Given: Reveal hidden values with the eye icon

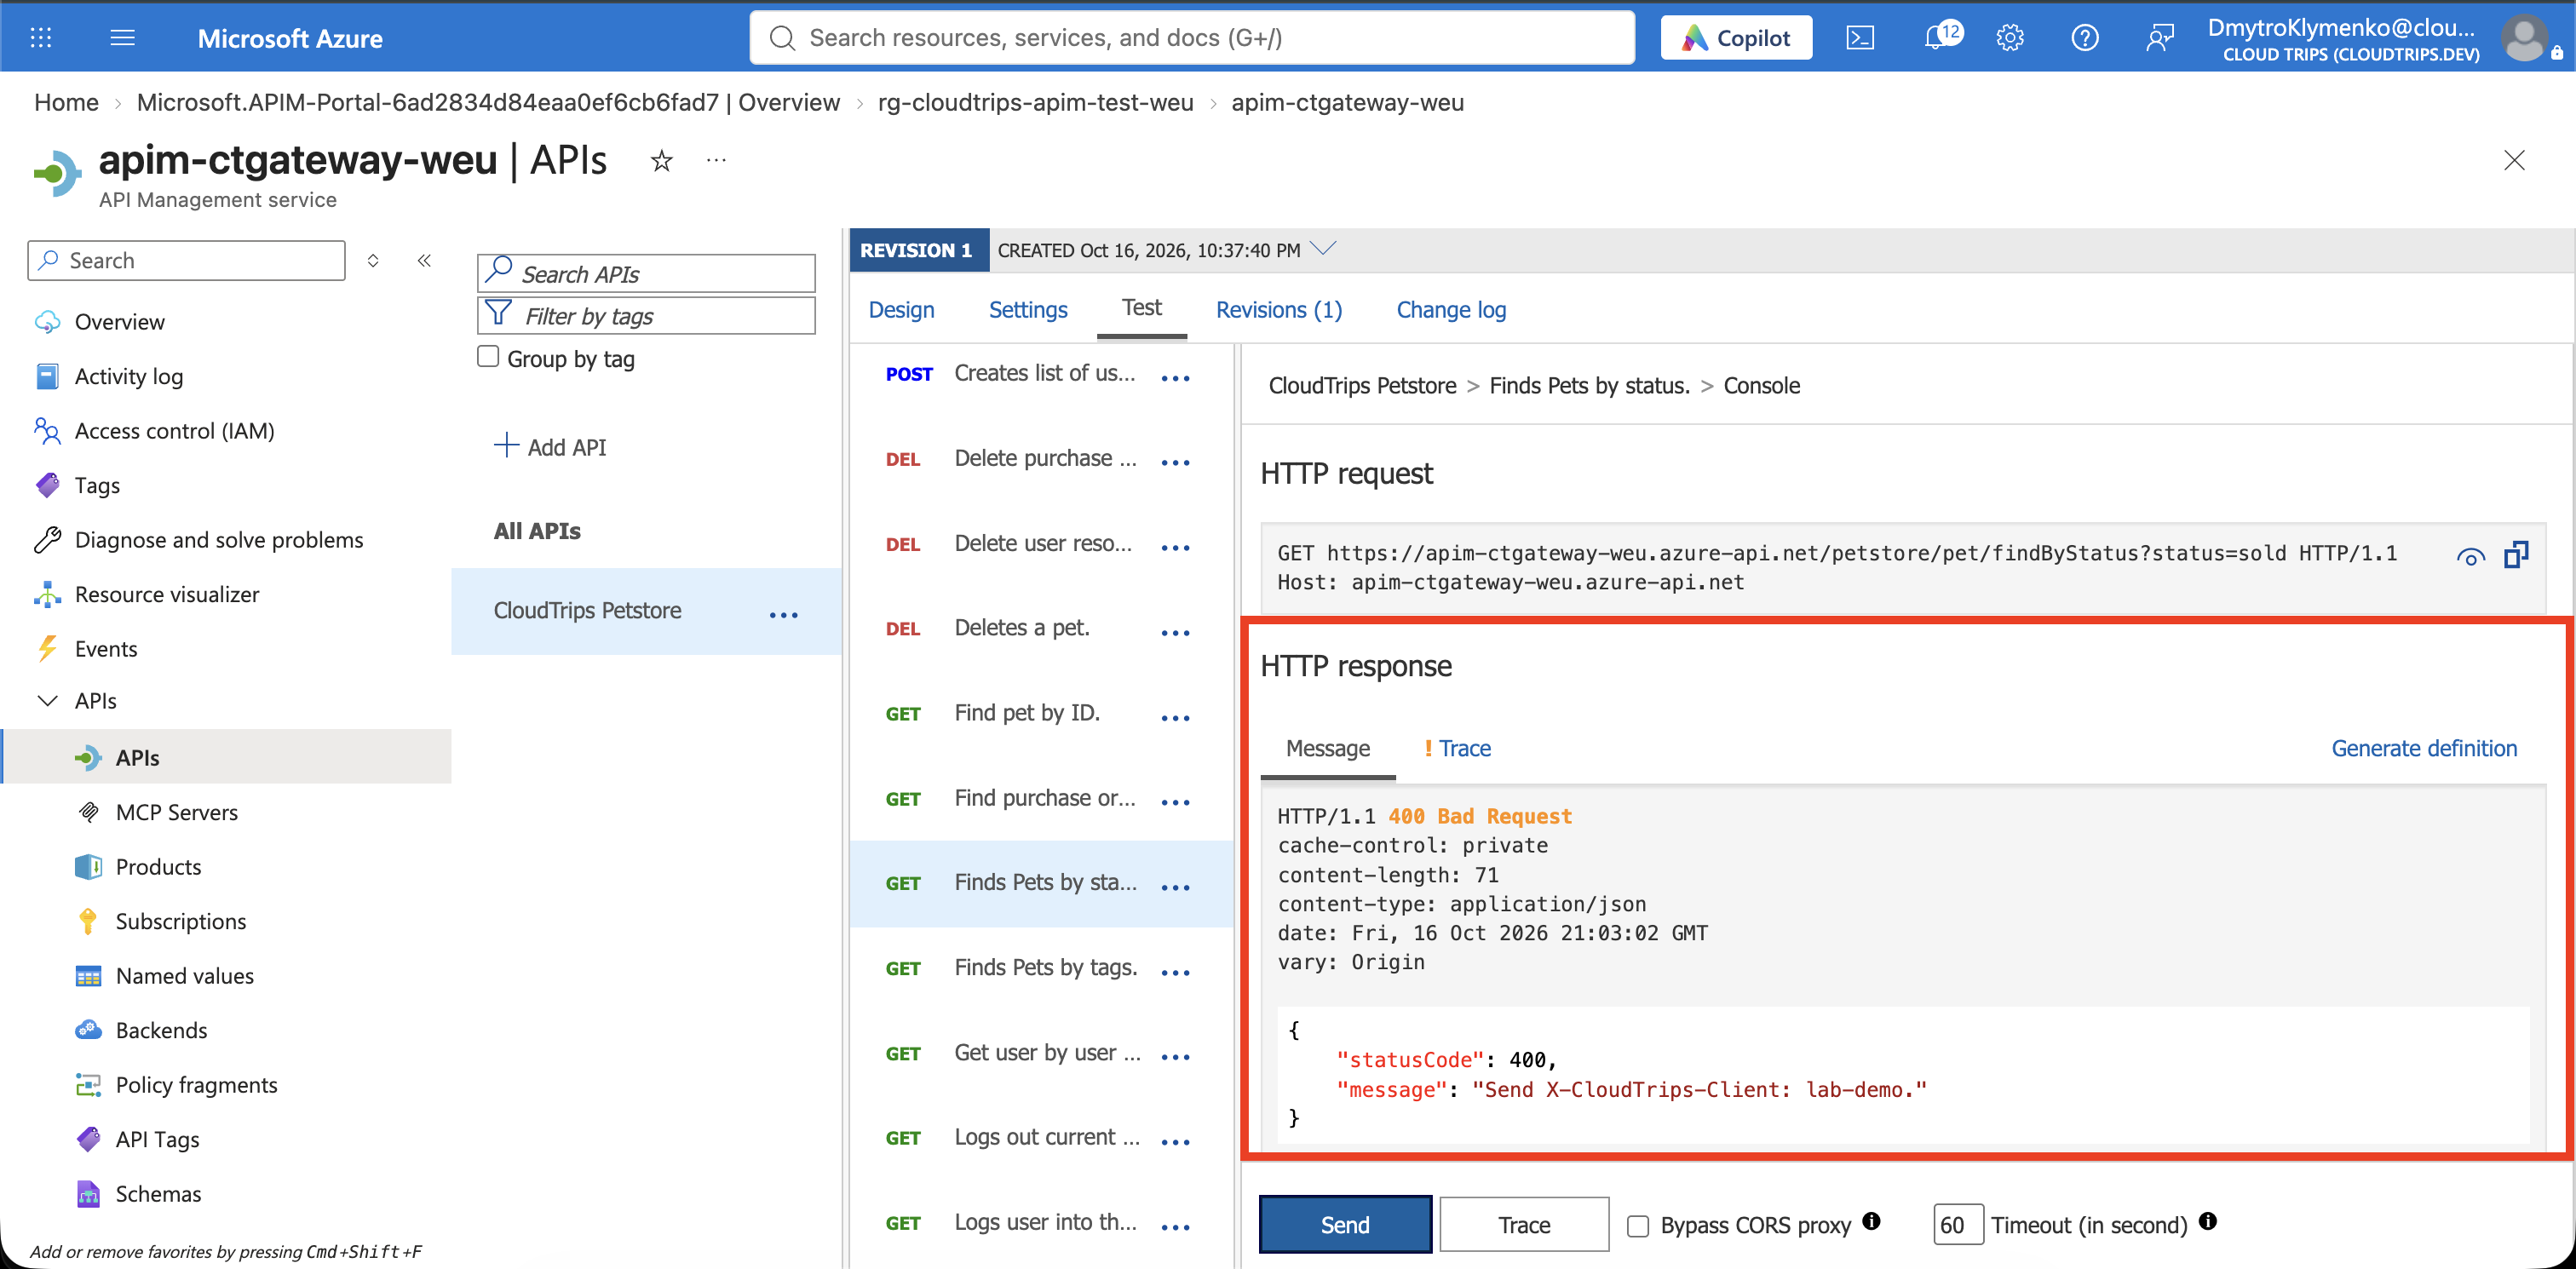Looking at the screenshot, I should [x=2470, y=557].
